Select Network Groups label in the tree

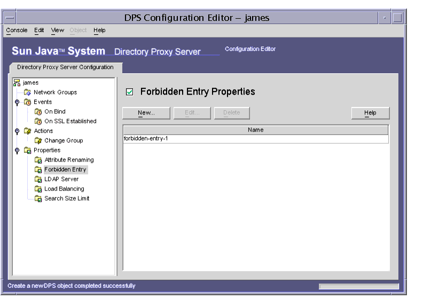[x=56, y=93]
